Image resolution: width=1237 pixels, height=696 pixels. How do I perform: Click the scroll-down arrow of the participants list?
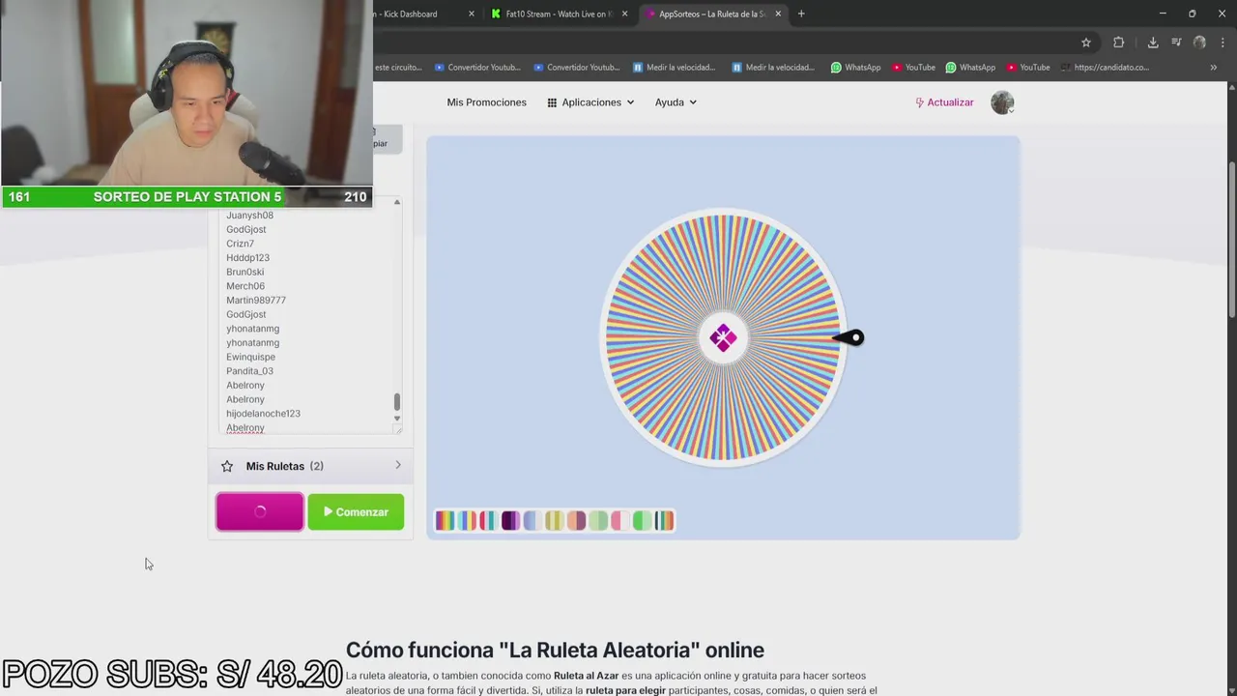pos(397,419)
